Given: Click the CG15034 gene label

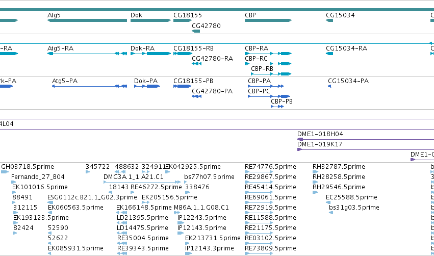Looking at the screenshot, I should tap(340, 15).
